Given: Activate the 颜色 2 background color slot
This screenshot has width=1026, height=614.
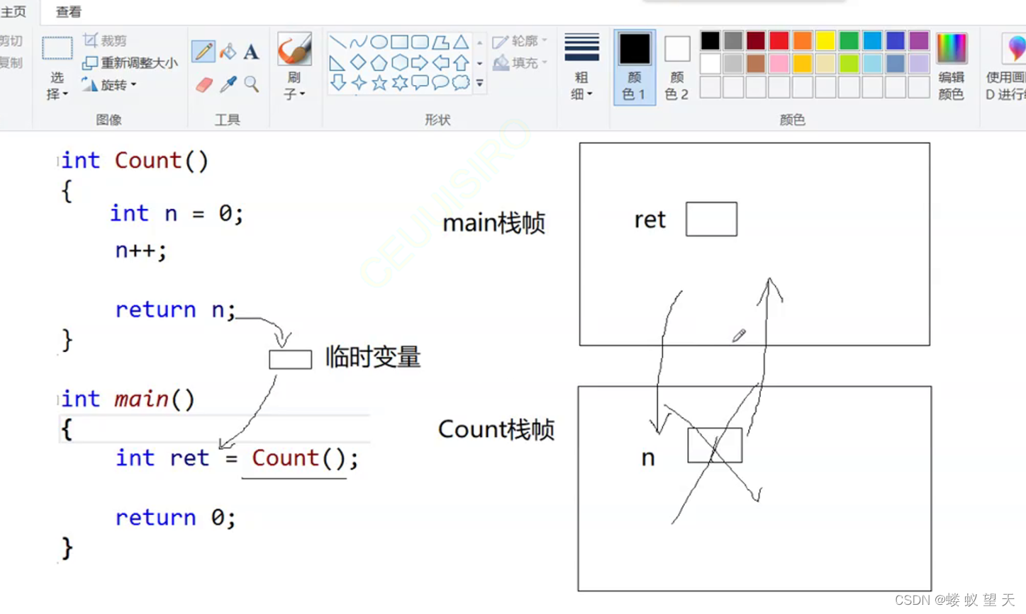Looking at the screenshot, I should pos(677,67).
